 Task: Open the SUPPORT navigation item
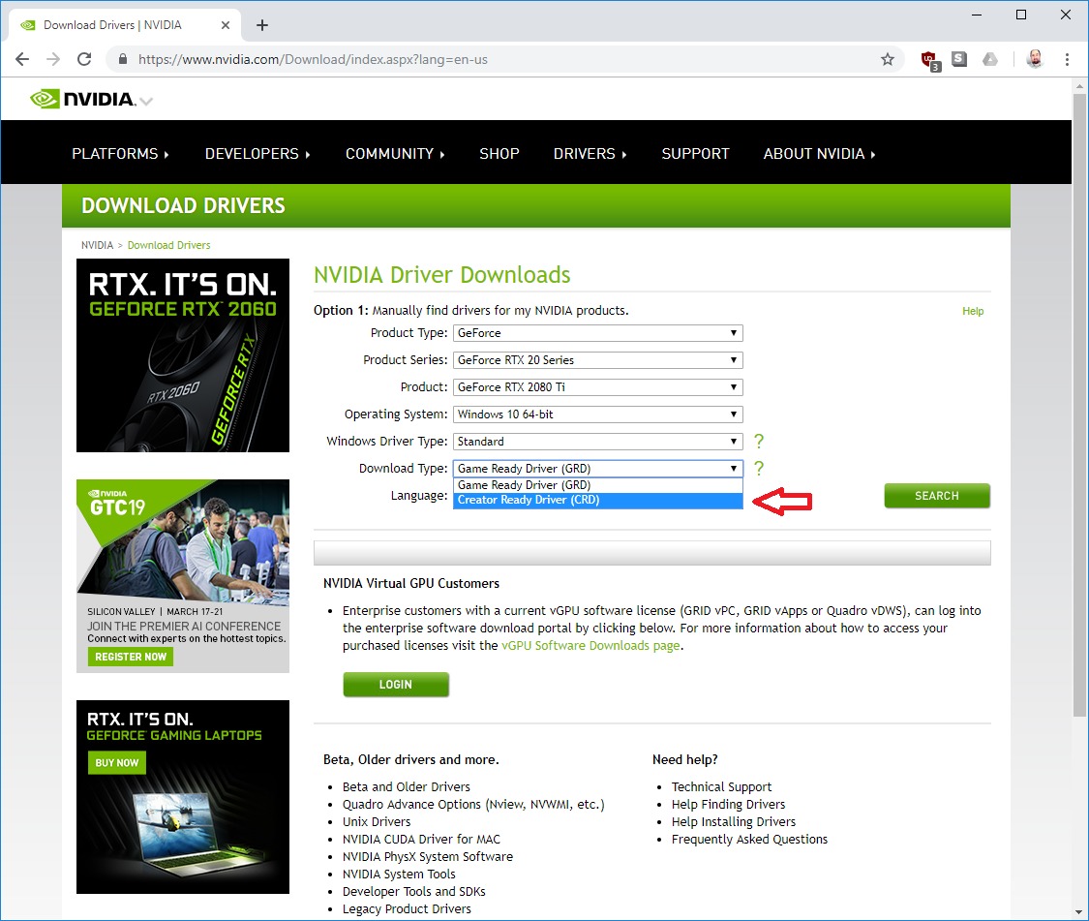pos(695,154)
